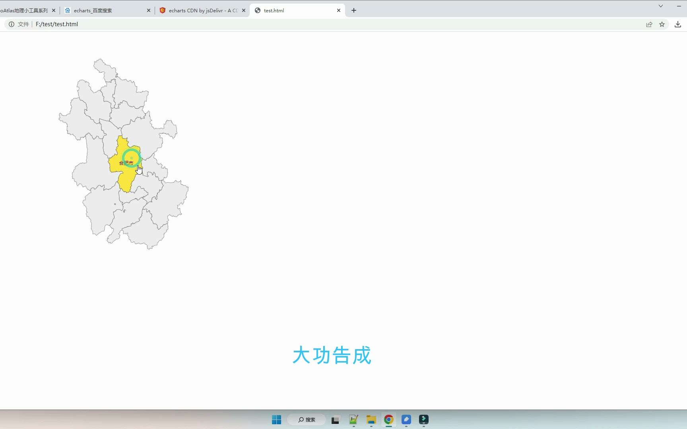Minimize the browser window

pyautogui.click(x=679, y=6)
